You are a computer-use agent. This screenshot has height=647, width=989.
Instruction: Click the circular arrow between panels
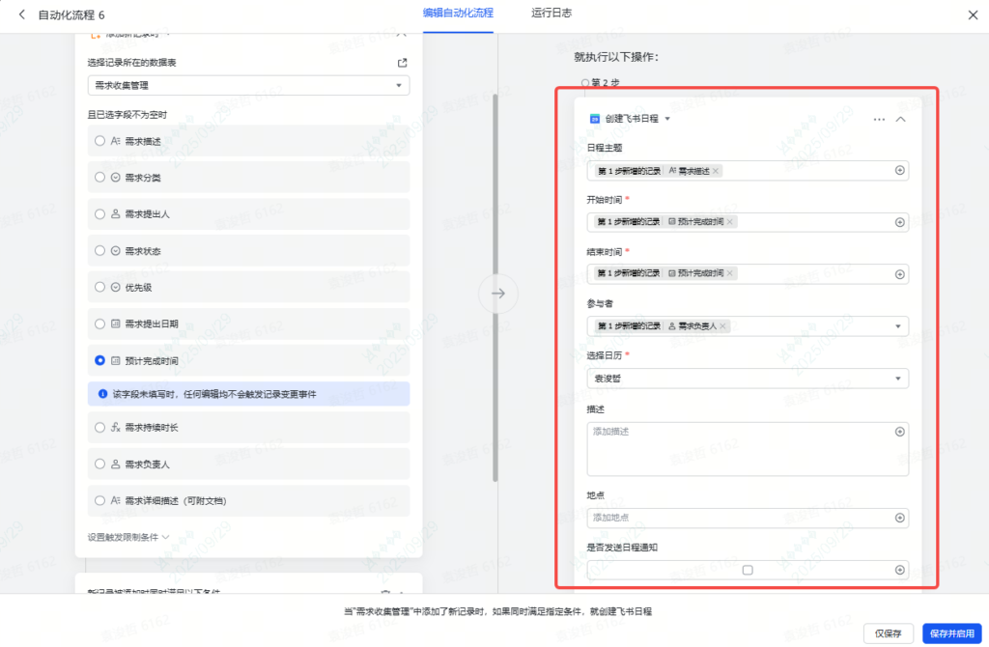[498, 294]
